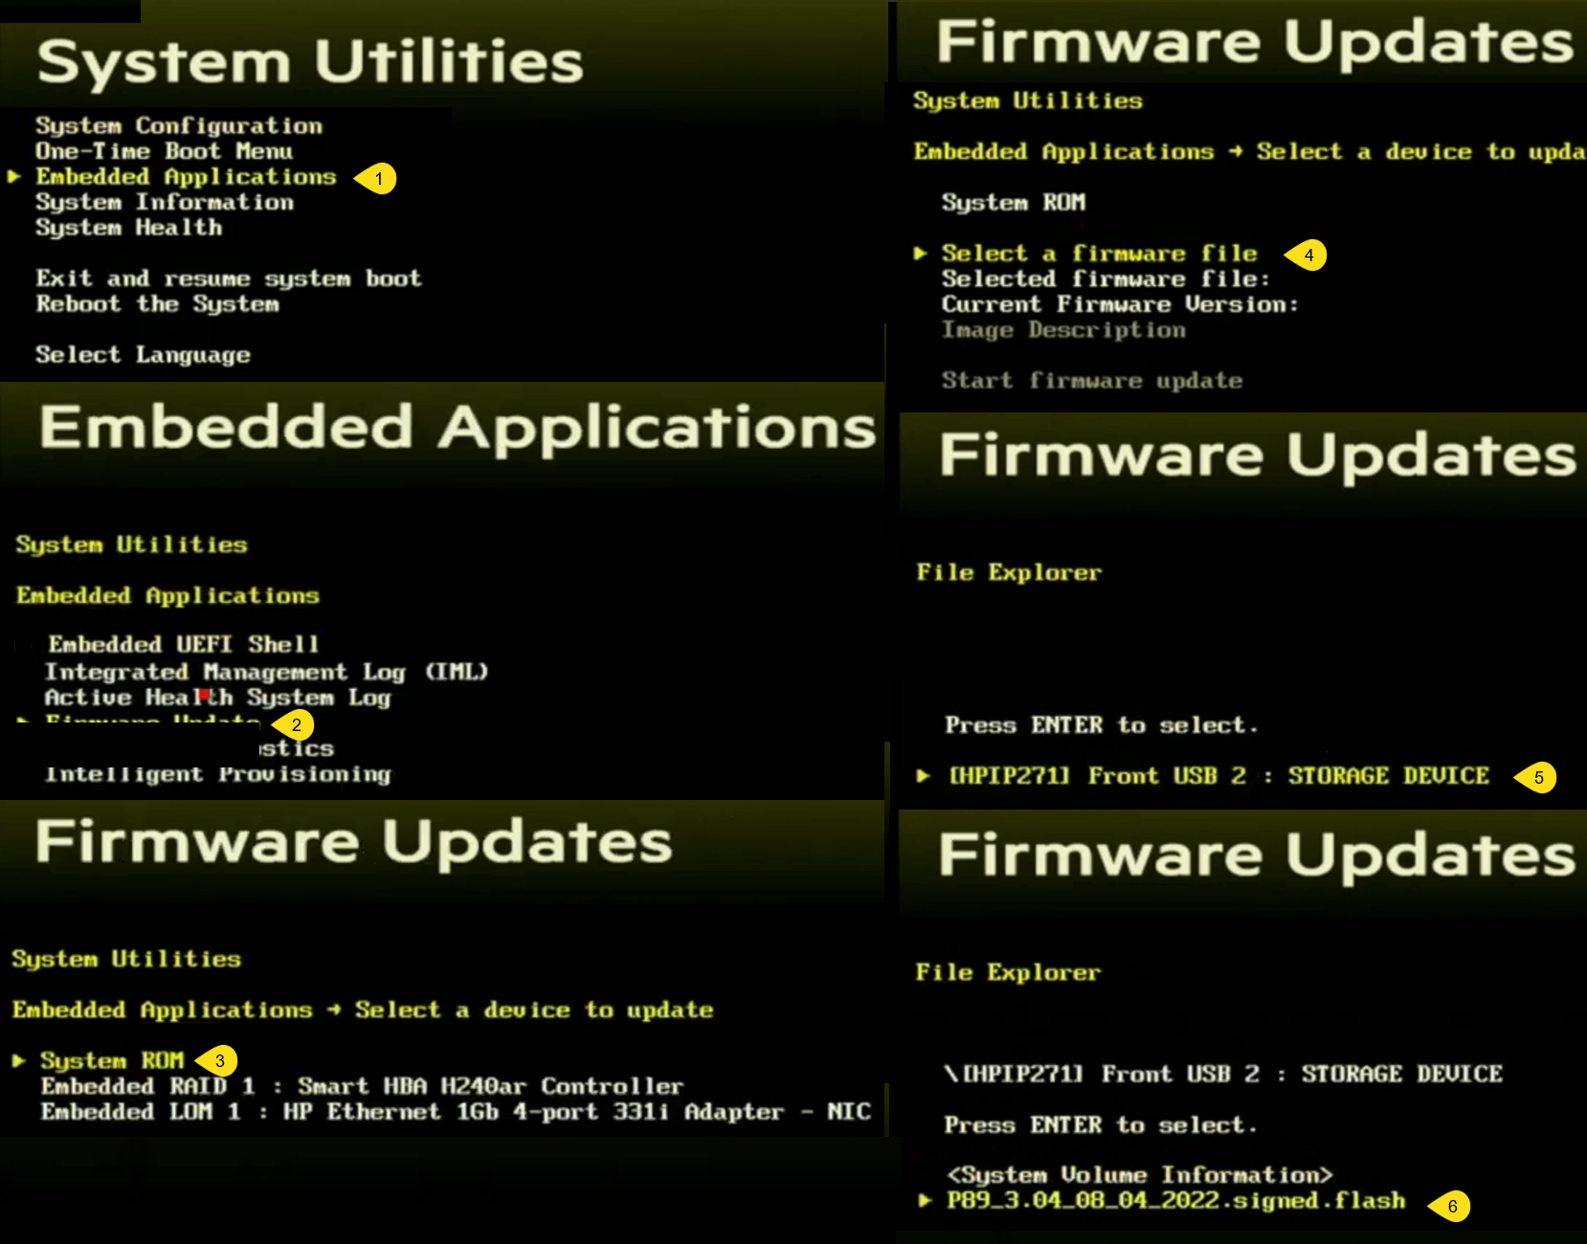The height and width of the screenshot is (1244, 1587).
Task: Open System Information entry
Action: (x=165, y=202)
